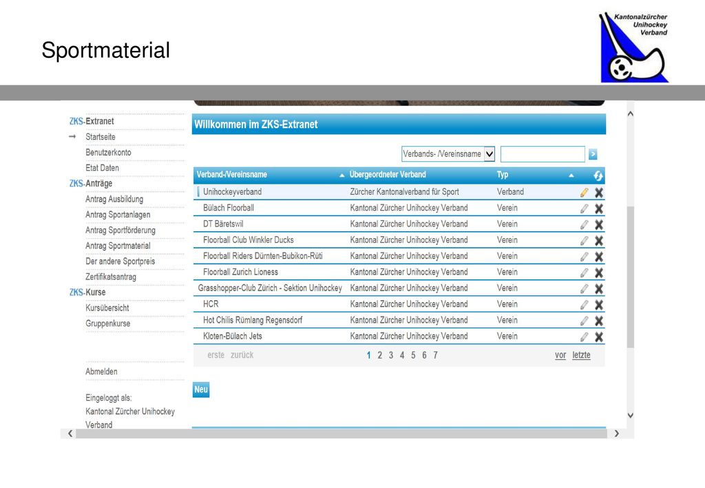Edit the Floorball Club Winkler Ducks entry

pos(584,240)
